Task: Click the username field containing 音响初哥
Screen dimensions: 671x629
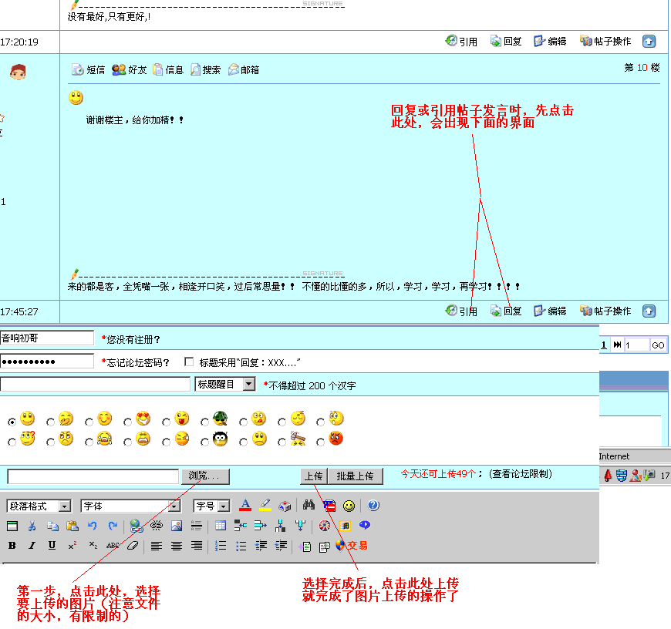Action: tap(46, 338)
